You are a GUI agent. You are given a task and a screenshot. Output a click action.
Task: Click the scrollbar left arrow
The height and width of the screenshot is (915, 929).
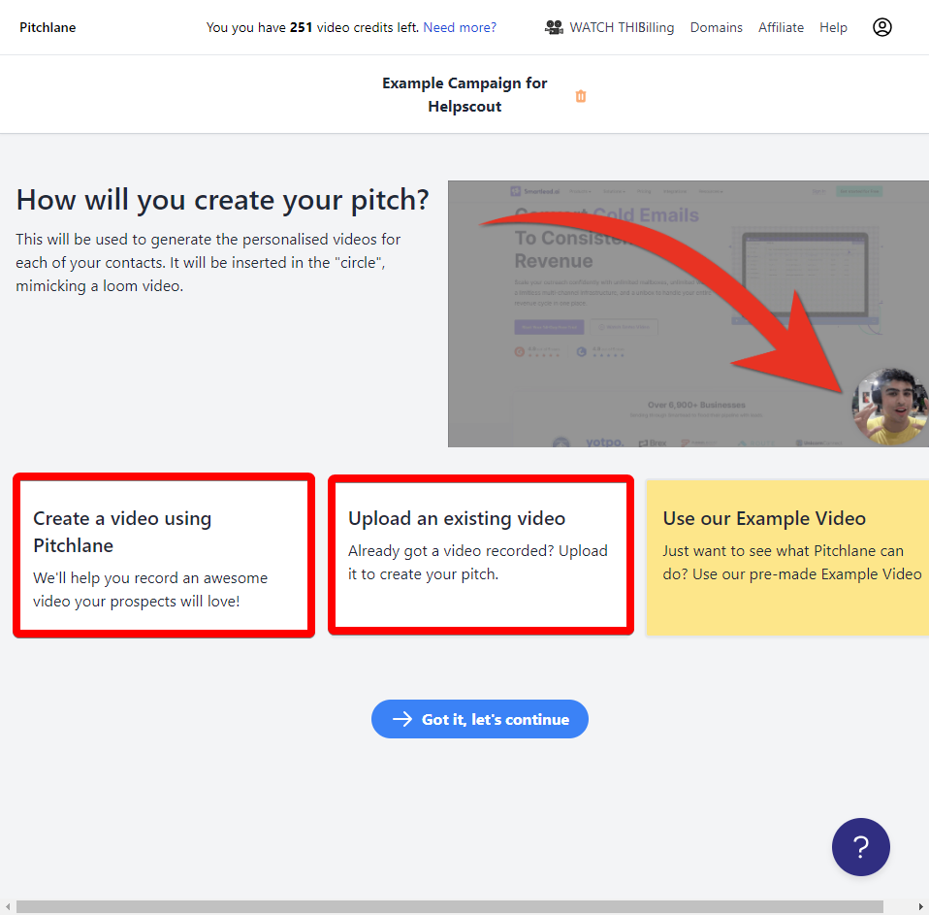8,906
